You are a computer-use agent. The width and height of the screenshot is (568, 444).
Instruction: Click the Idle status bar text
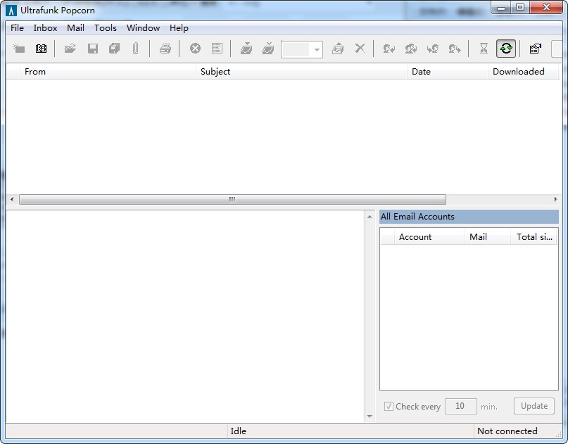[239, 431]
